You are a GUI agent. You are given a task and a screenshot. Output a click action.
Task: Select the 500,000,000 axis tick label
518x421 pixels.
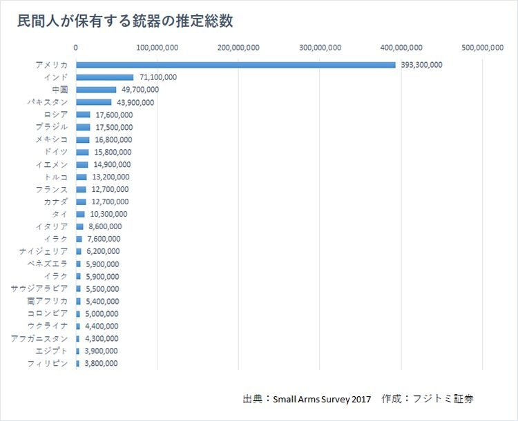pyautogui.click(x=482, y=48)
